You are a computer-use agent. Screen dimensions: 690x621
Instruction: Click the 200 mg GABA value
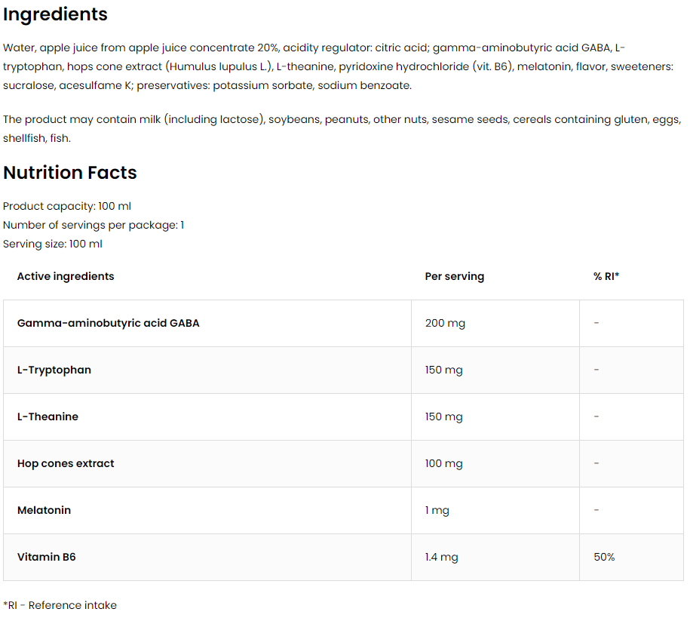coord(445,323)
